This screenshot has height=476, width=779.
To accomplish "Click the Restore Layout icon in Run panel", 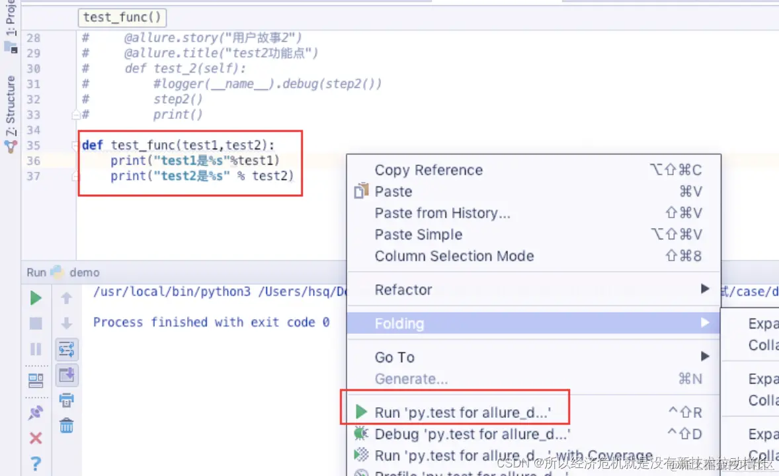I will pyautogui.click(x=35, y=381).
